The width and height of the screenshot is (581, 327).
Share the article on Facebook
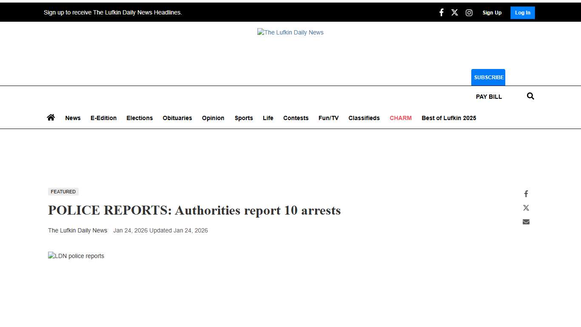(x=526, y=194)
